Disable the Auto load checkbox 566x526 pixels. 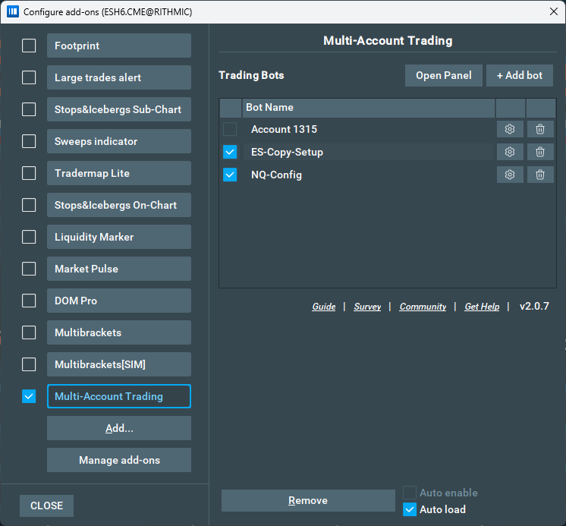pyautogui.click(x=410, y=509)
